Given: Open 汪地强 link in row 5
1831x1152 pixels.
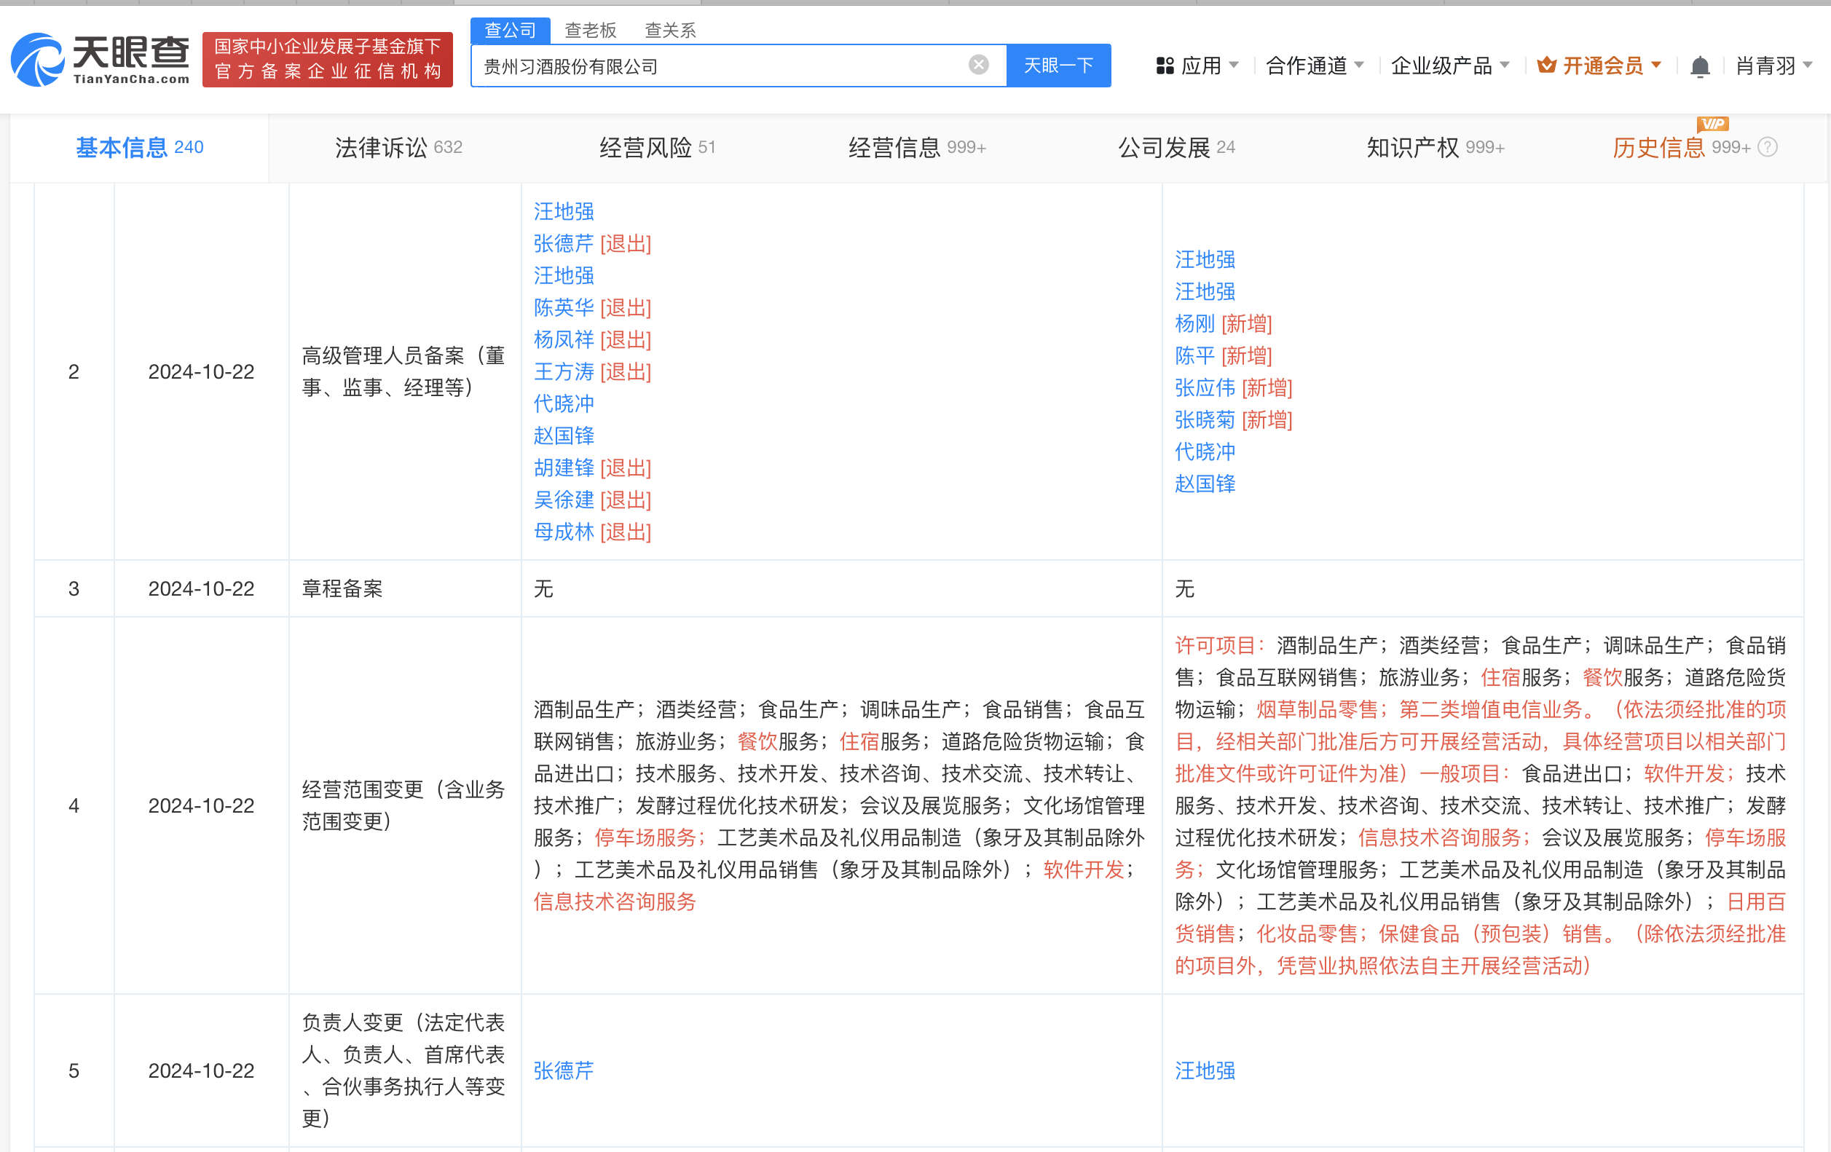Looking at the screenshot, I should [1205, 1070].
